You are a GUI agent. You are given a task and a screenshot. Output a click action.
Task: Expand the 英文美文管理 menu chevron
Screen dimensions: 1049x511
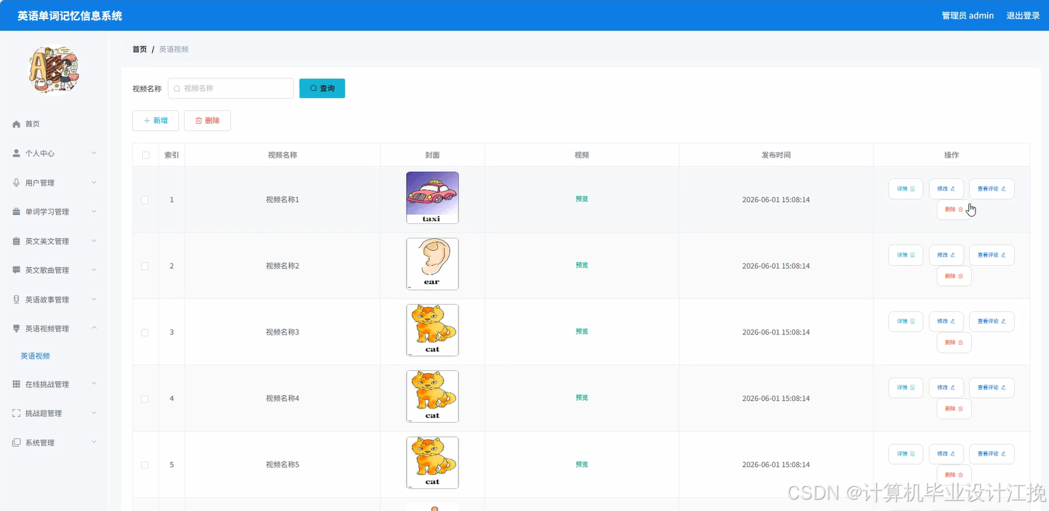click(94, 242)
